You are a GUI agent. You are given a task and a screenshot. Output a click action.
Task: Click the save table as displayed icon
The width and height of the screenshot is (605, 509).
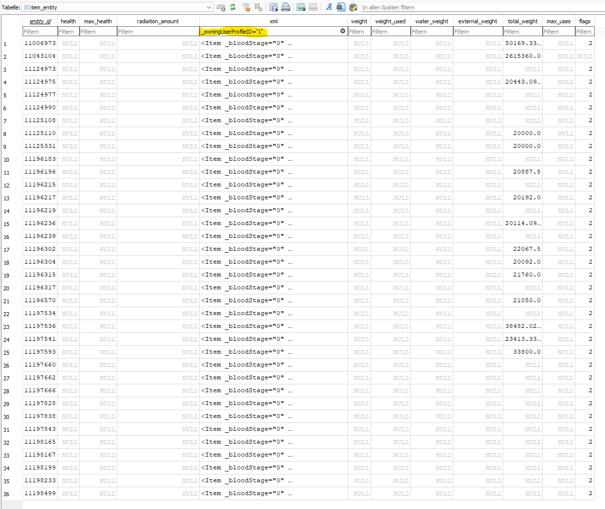[273, 7]
